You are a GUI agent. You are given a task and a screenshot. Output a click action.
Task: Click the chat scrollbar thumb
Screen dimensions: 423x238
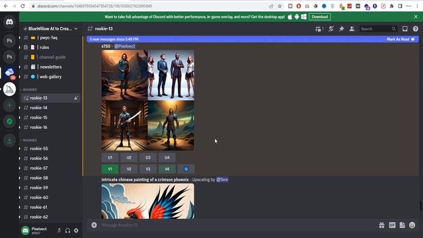pyautogui.click(x=420, y=206)
